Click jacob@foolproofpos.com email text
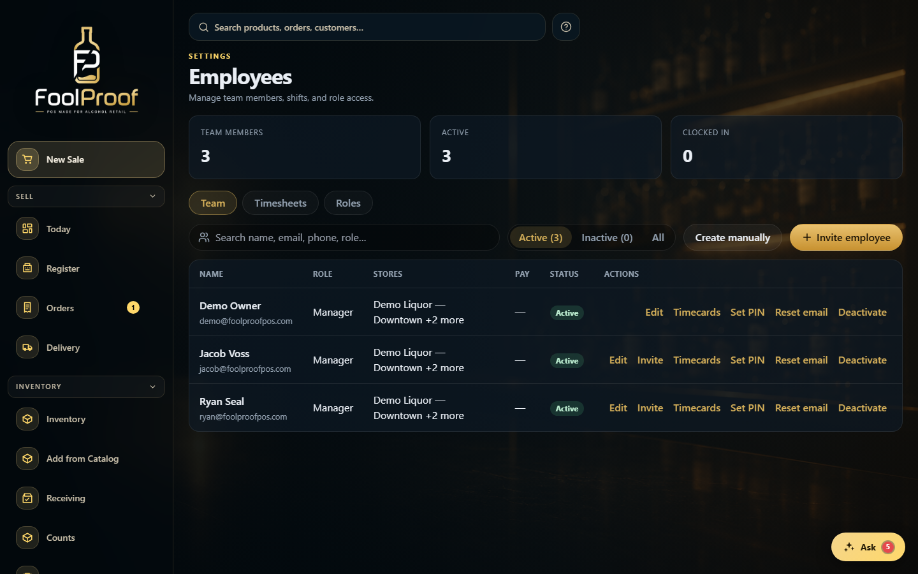Viewport: 918px width, 574px height. pyautogui.click(x=245, y=369)
